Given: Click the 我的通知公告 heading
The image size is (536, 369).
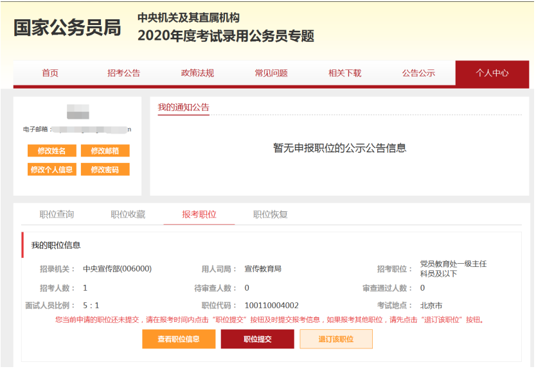Looking at the screenshot, I should coord(183,108).
